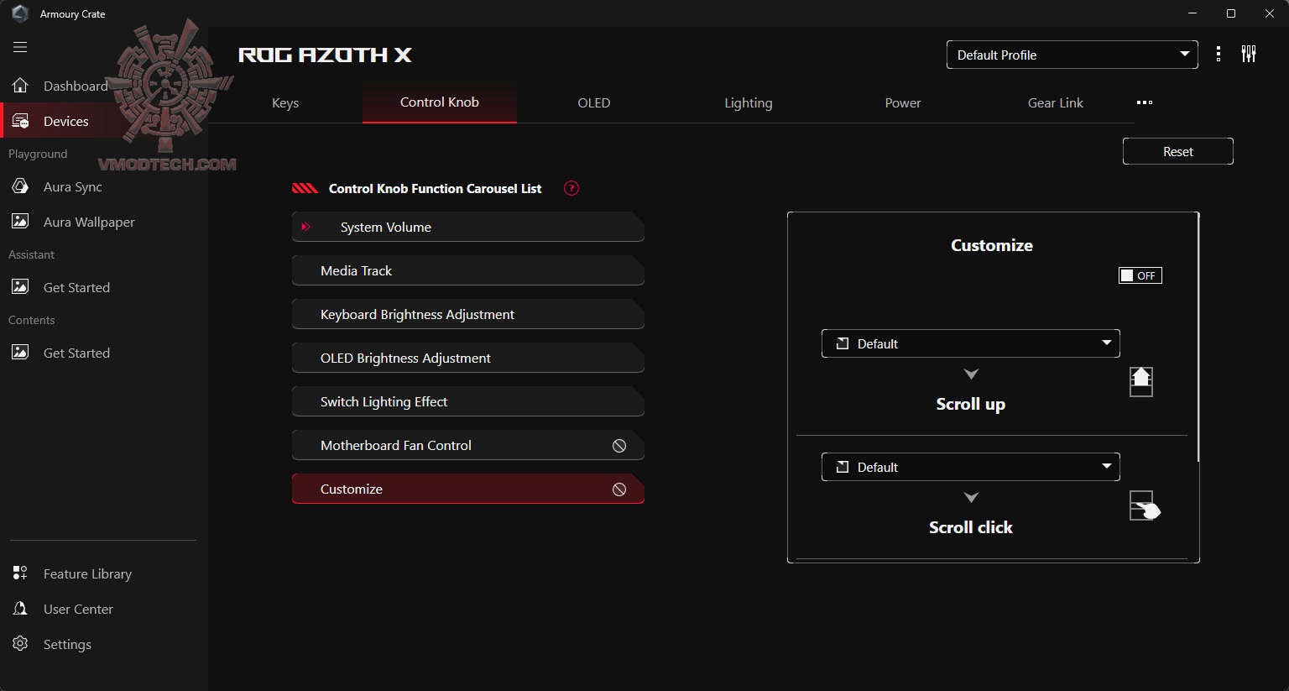Screen dimensions: 1289x691
Task: Click the Scroll click label
Action: [971, 527]
